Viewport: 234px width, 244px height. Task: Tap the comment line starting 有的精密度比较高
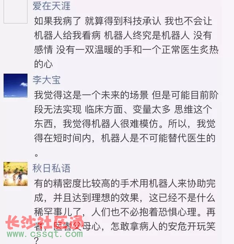[x=125, y=183]
